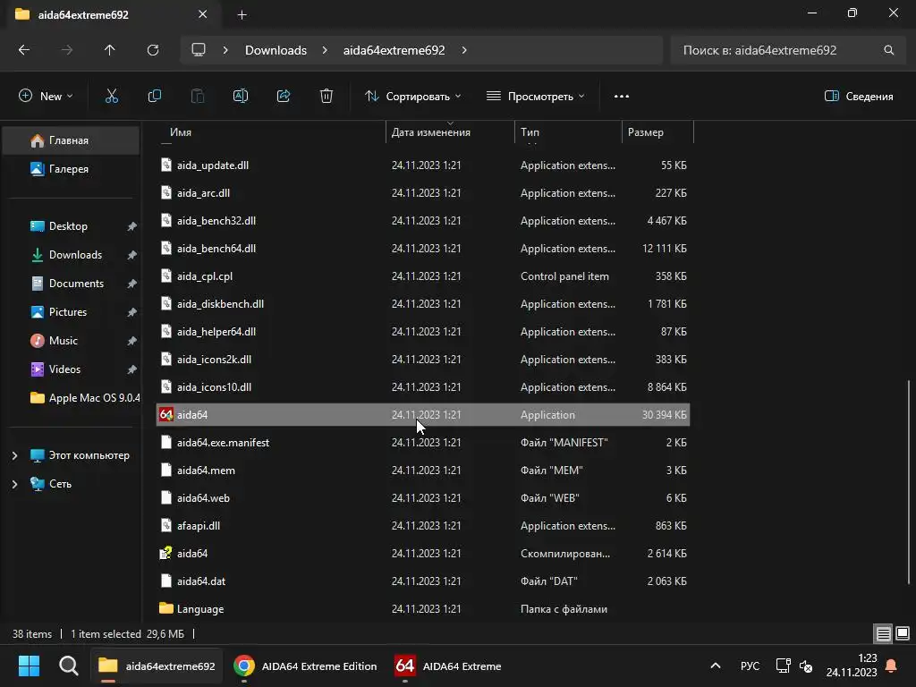Switch to large thumbnails view icon
Screen dimensions: 916x687
(903, 633)
